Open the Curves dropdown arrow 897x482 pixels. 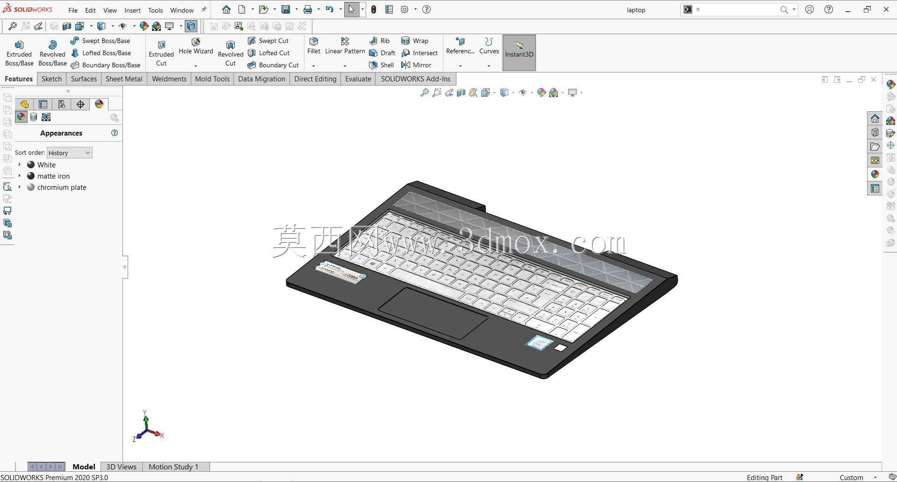pyautogui.click(x=489, y=66)
